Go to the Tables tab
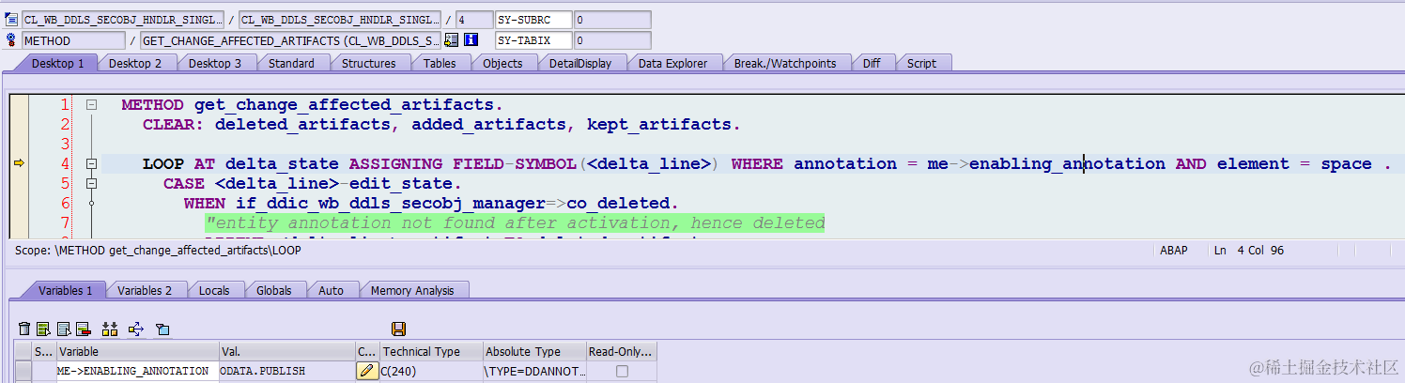The height and width of the screenshot is (383, 1405). tap(440, 63)
